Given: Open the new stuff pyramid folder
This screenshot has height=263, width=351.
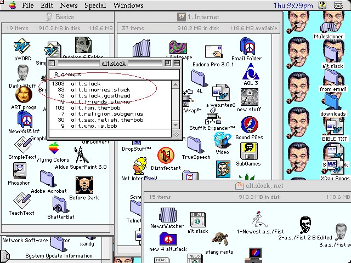Looking at the screenshot, I should pyautogui.click(x=250, y=97).
